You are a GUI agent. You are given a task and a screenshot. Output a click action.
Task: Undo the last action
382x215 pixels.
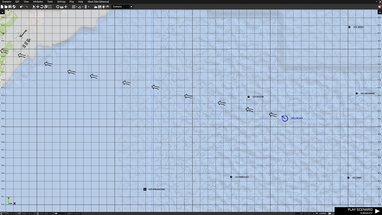click(x=21, y=7)
